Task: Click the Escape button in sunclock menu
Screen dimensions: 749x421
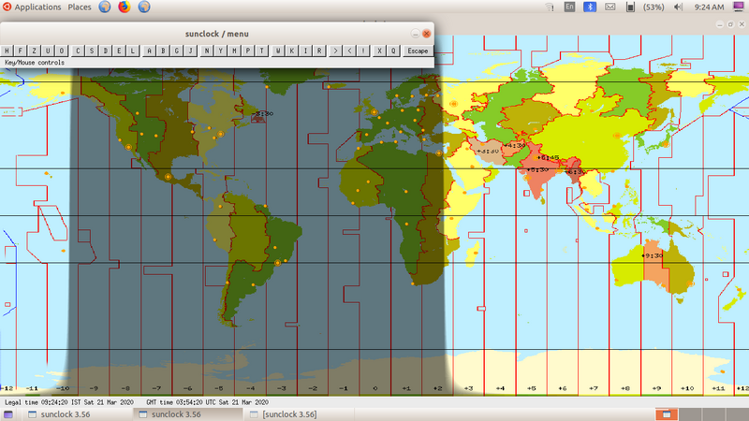Action: click(x=418, y=51)
